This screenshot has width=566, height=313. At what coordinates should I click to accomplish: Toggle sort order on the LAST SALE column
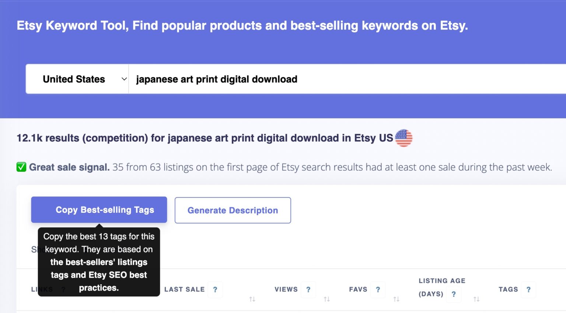[252, 299]
